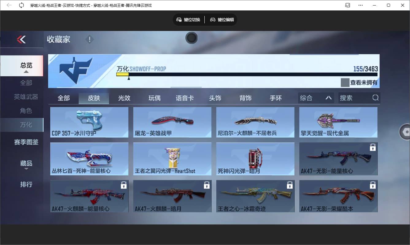Image resolution: width=410 pixels, height=245 pixels.
Task: Toggle the lock on 王者之心-冰霜奇迹
Action: tap(290, 185)
